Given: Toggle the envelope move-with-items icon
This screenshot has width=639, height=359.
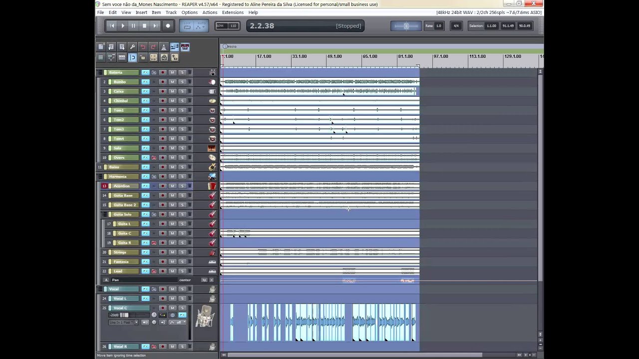Looking at the screenshot, I should tap(111, 57).
